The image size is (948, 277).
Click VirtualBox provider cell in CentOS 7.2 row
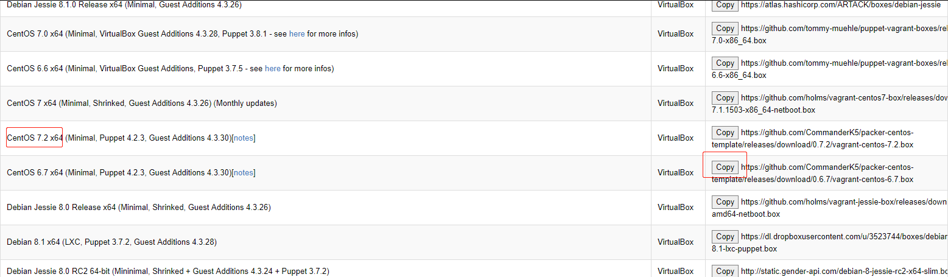(x=675, y=138)
